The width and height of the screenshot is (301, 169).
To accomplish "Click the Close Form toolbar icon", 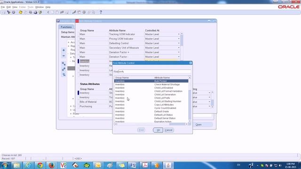I will click(40, 12).
